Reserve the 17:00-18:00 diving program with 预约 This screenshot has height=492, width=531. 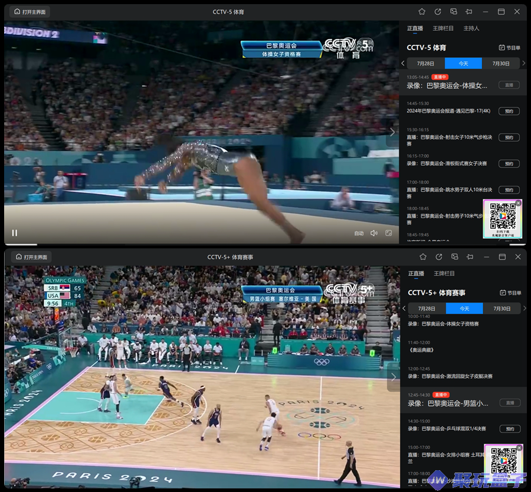pyautogui.click(x=509, y=190)
